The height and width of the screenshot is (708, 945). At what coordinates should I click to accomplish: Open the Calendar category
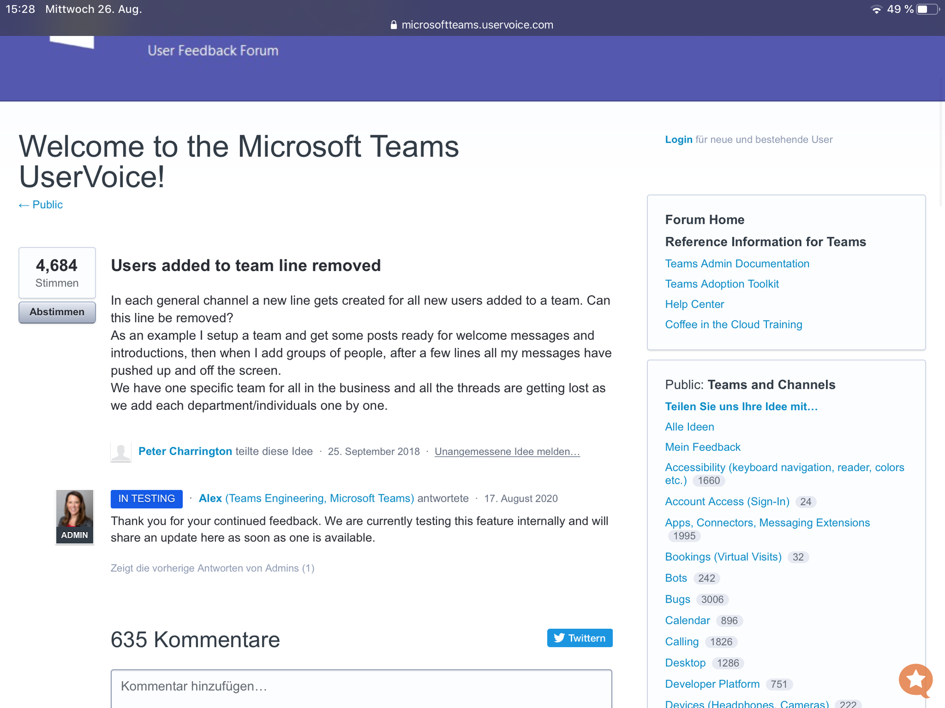coord(687,621)
